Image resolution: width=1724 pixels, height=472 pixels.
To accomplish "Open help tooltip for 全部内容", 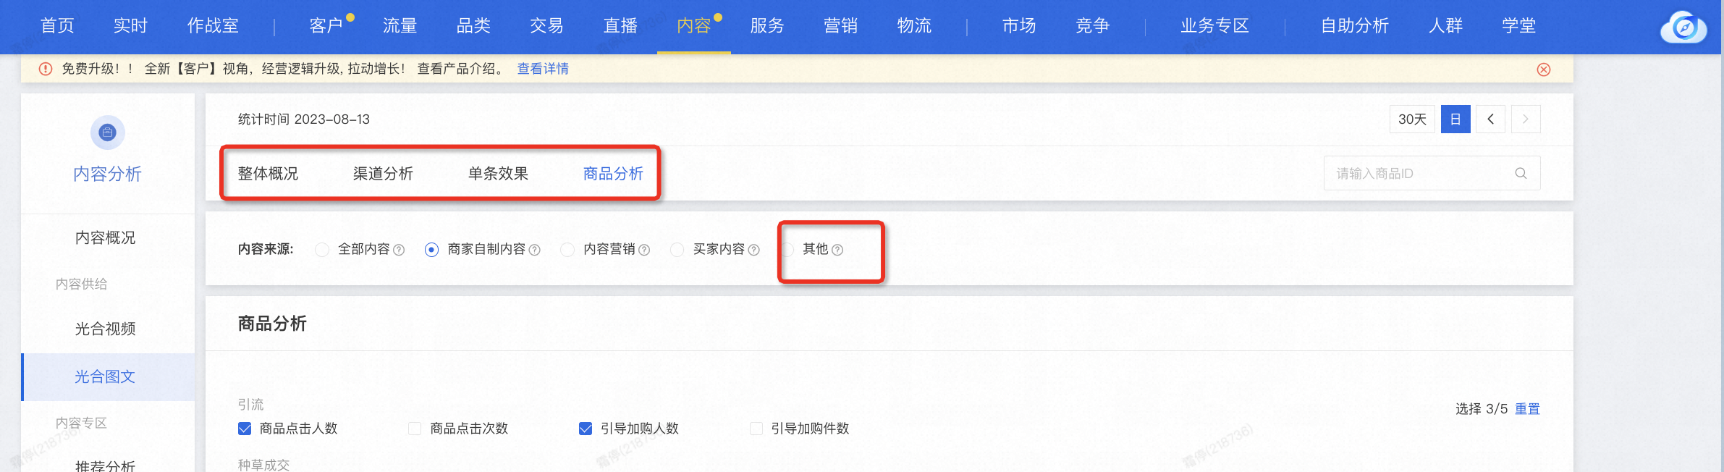I will click(399, 250).
